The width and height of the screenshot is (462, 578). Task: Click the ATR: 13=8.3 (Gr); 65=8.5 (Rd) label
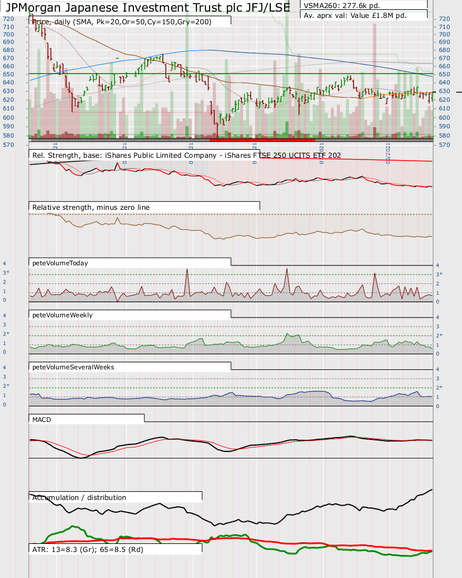pos(88,549)
